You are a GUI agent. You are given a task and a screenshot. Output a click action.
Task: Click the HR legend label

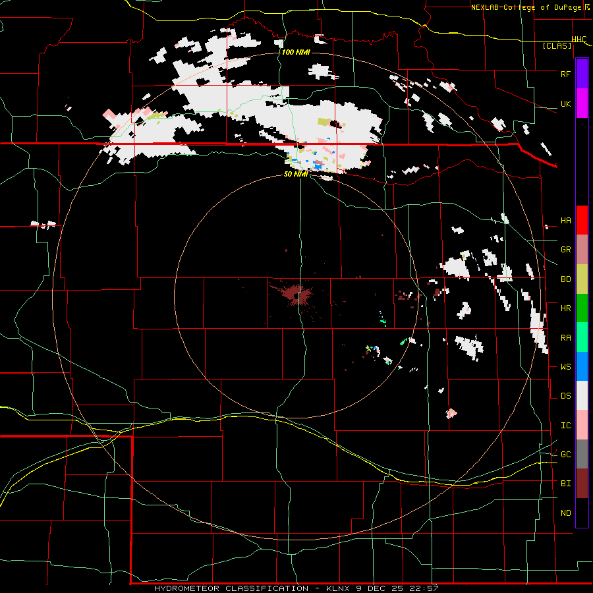pos(565,308)
